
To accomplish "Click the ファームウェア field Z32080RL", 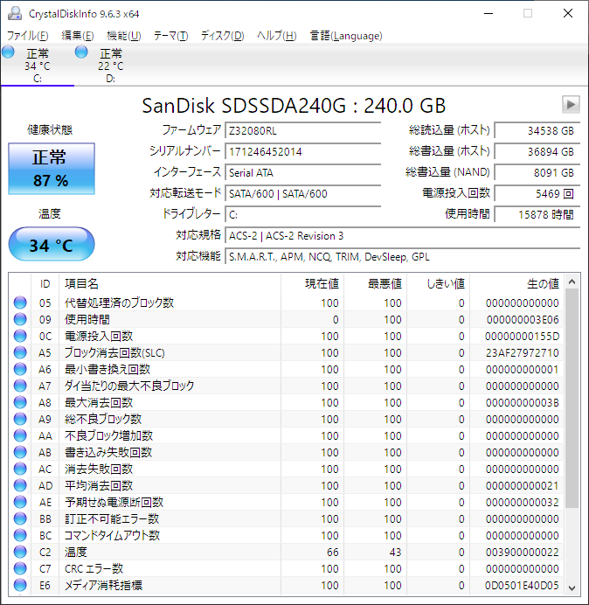I will coord(302,130).
